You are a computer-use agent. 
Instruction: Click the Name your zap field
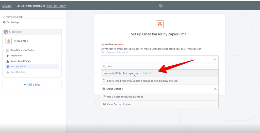click(x=33, y=17)
